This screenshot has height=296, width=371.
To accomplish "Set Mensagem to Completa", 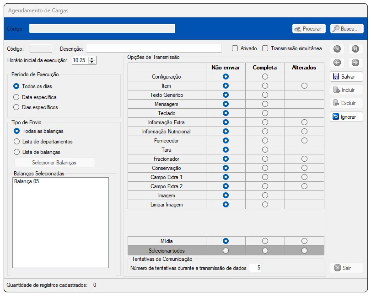I will click(x=265, y=104).
